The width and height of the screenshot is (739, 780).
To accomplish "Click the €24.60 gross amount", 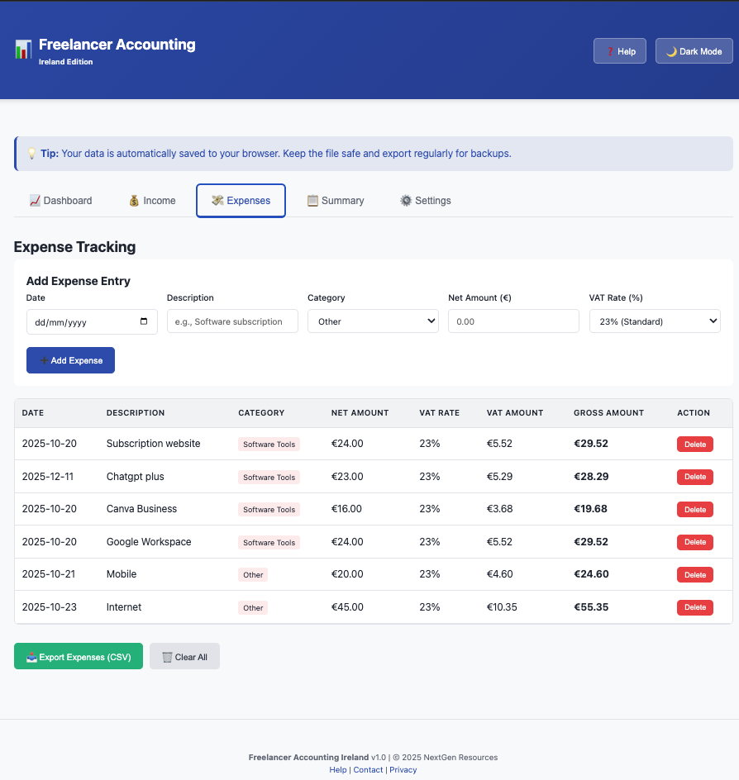I will 591,573.
